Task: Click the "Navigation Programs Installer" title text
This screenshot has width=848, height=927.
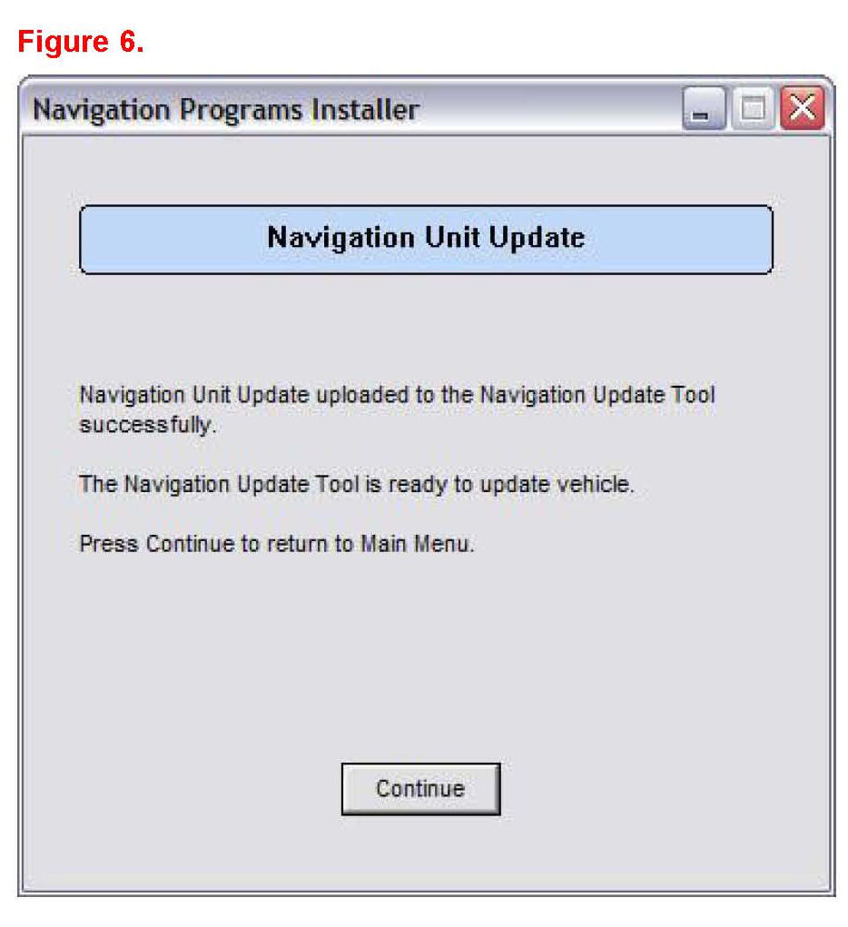Action: (226, 110)
